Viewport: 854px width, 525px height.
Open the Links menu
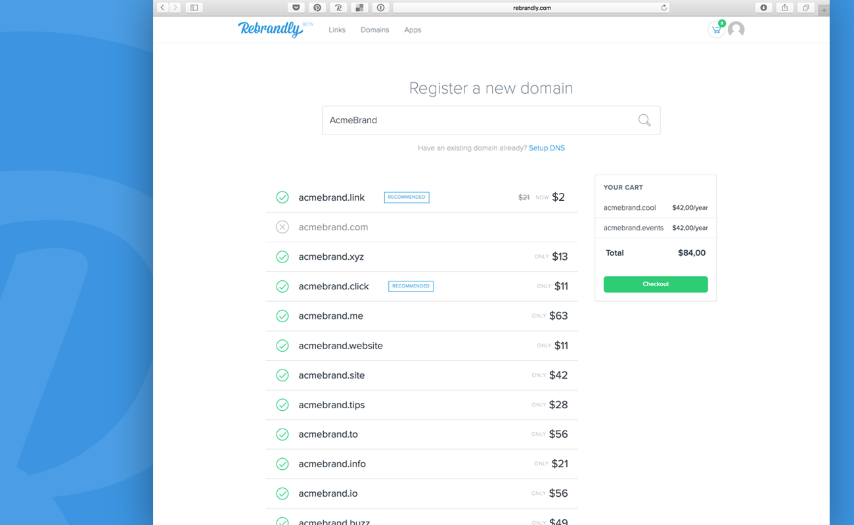coord(337,30)
